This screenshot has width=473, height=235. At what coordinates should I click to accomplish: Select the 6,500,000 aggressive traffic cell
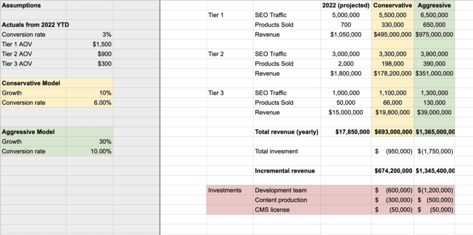click(434, 15)
